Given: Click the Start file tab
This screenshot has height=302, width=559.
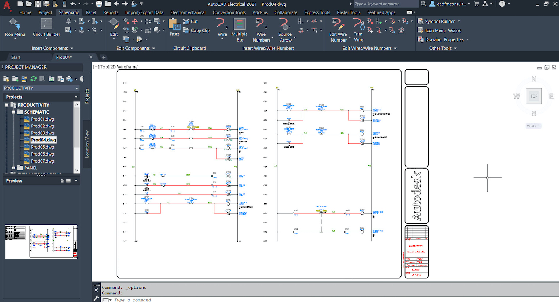Looking at the screenshot, I should [16, 57].
